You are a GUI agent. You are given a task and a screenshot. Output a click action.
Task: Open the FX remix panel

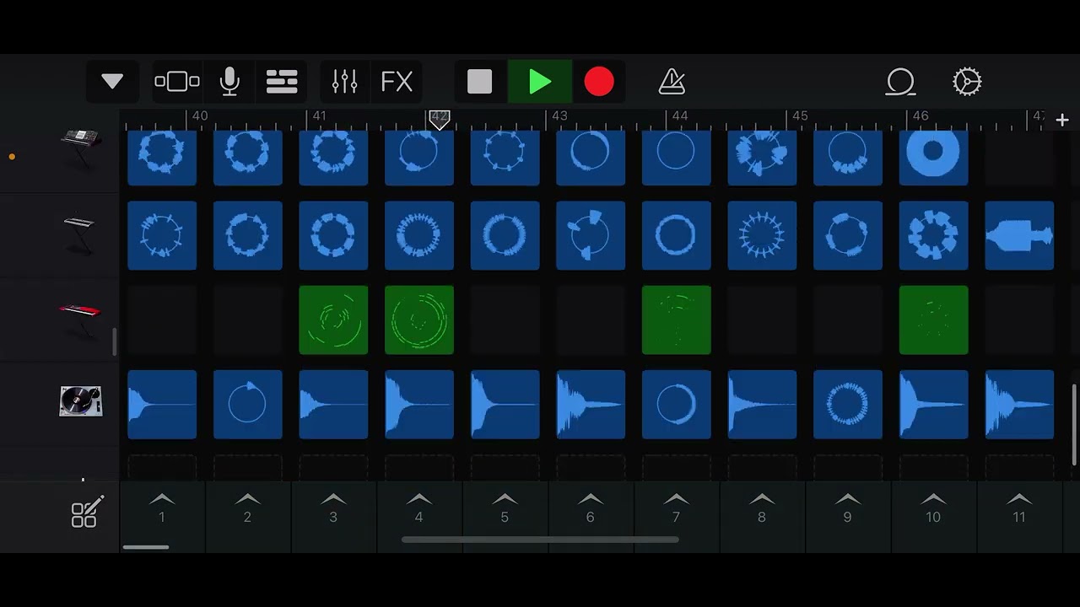[397, 82]
